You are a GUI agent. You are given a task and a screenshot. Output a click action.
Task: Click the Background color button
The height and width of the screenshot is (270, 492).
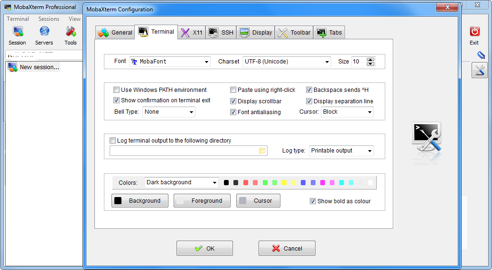click(x=140, y=201)
